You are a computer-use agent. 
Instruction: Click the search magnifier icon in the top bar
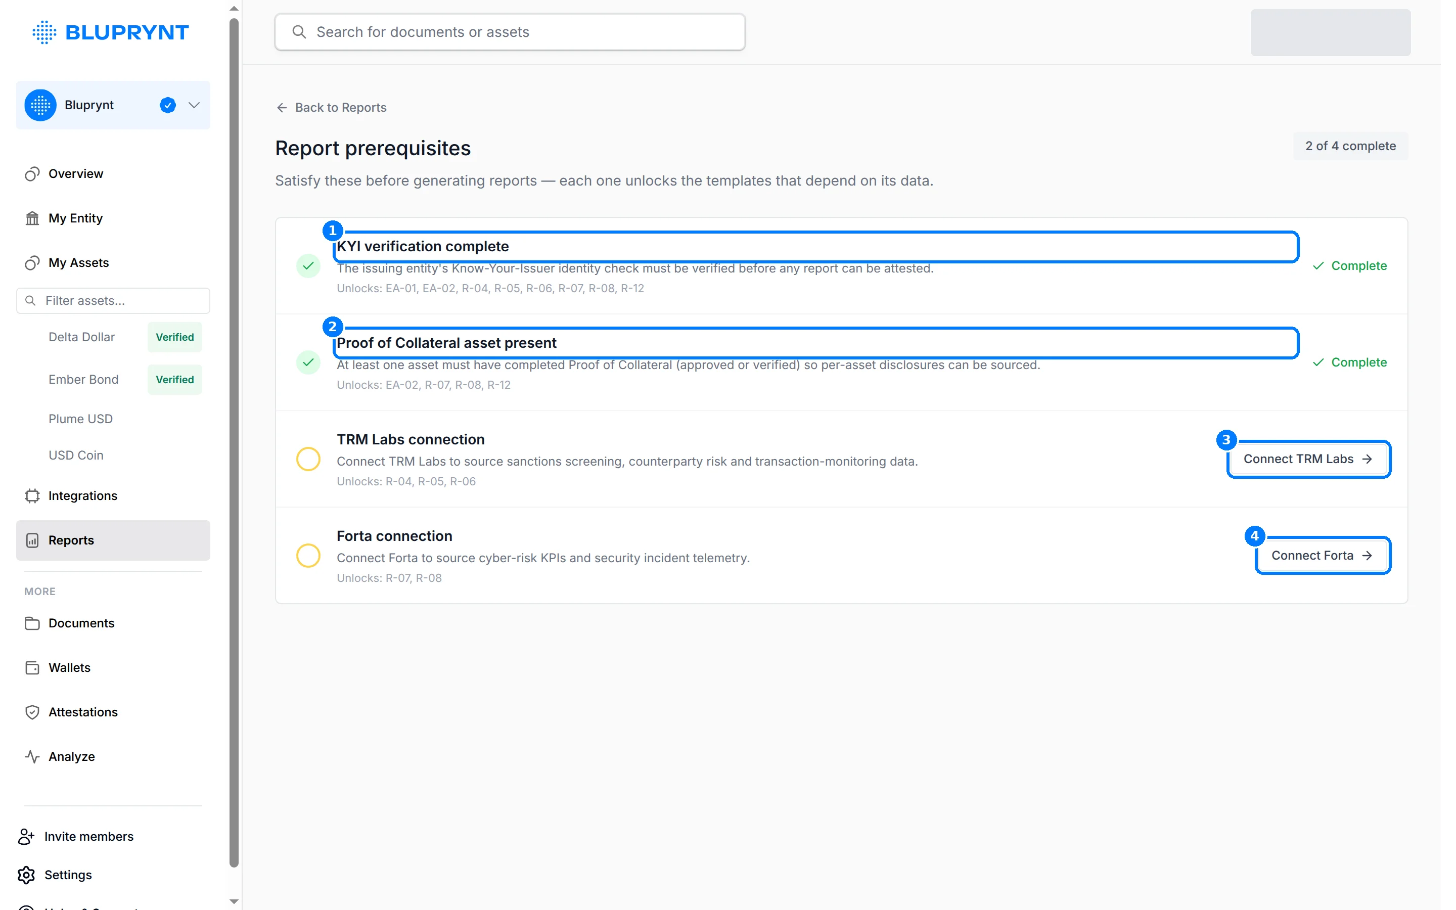pos(299,32)
